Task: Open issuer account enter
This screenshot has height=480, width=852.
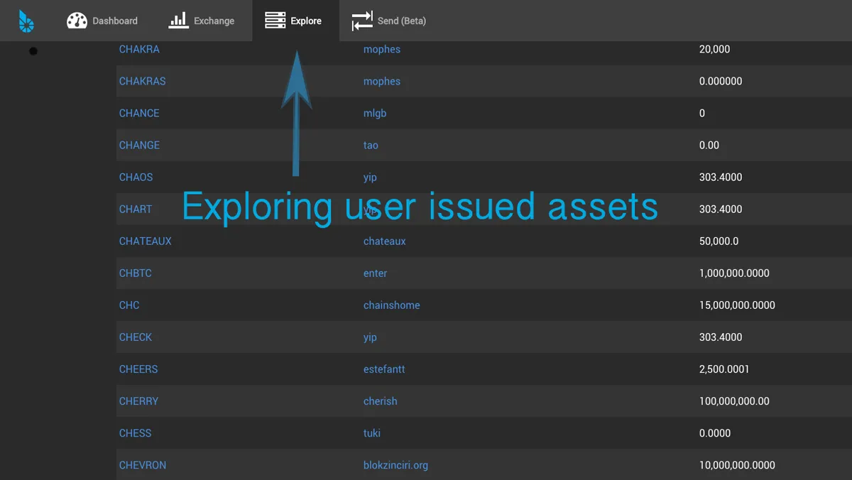Action: click(x=376, y=273)
